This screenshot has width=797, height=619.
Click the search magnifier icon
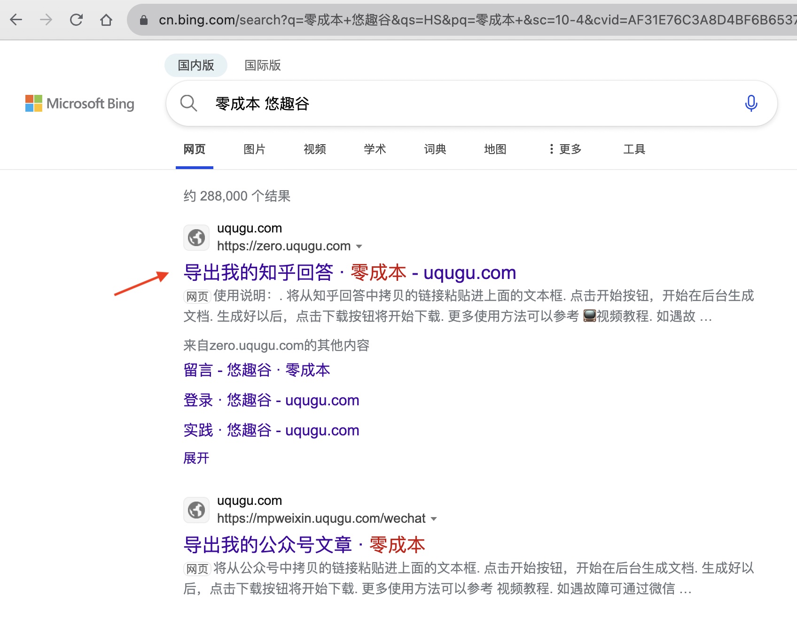[x=188, y=103]
